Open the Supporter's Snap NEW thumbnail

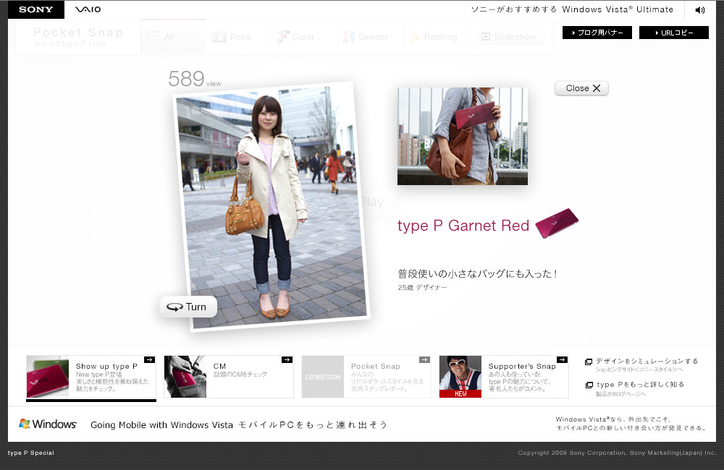click(460, 377)
